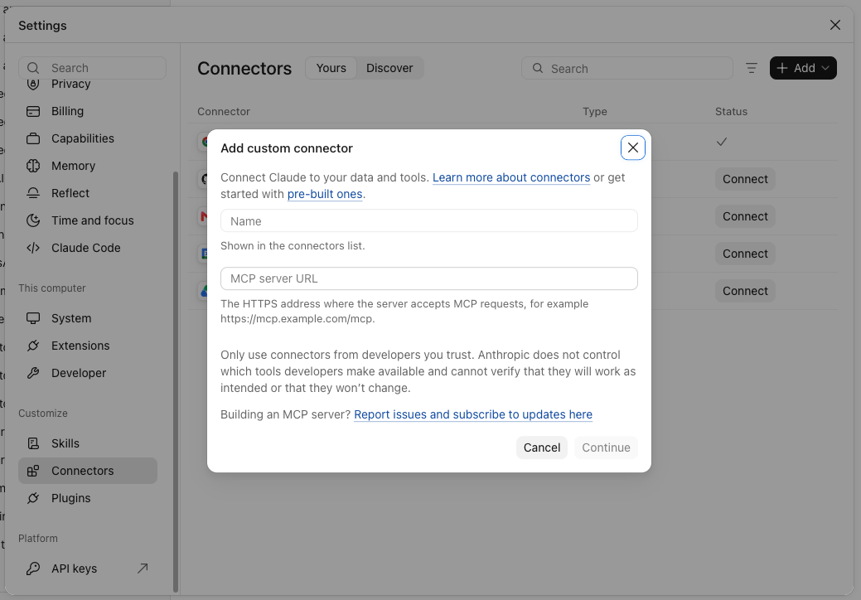
Task: Click the API keys key icon
Action: [33, 569]
